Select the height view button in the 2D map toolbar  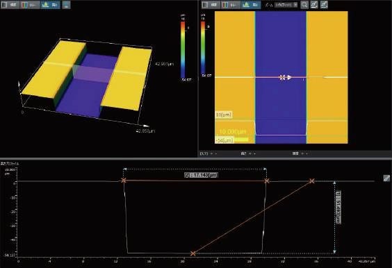coord(251,5)
